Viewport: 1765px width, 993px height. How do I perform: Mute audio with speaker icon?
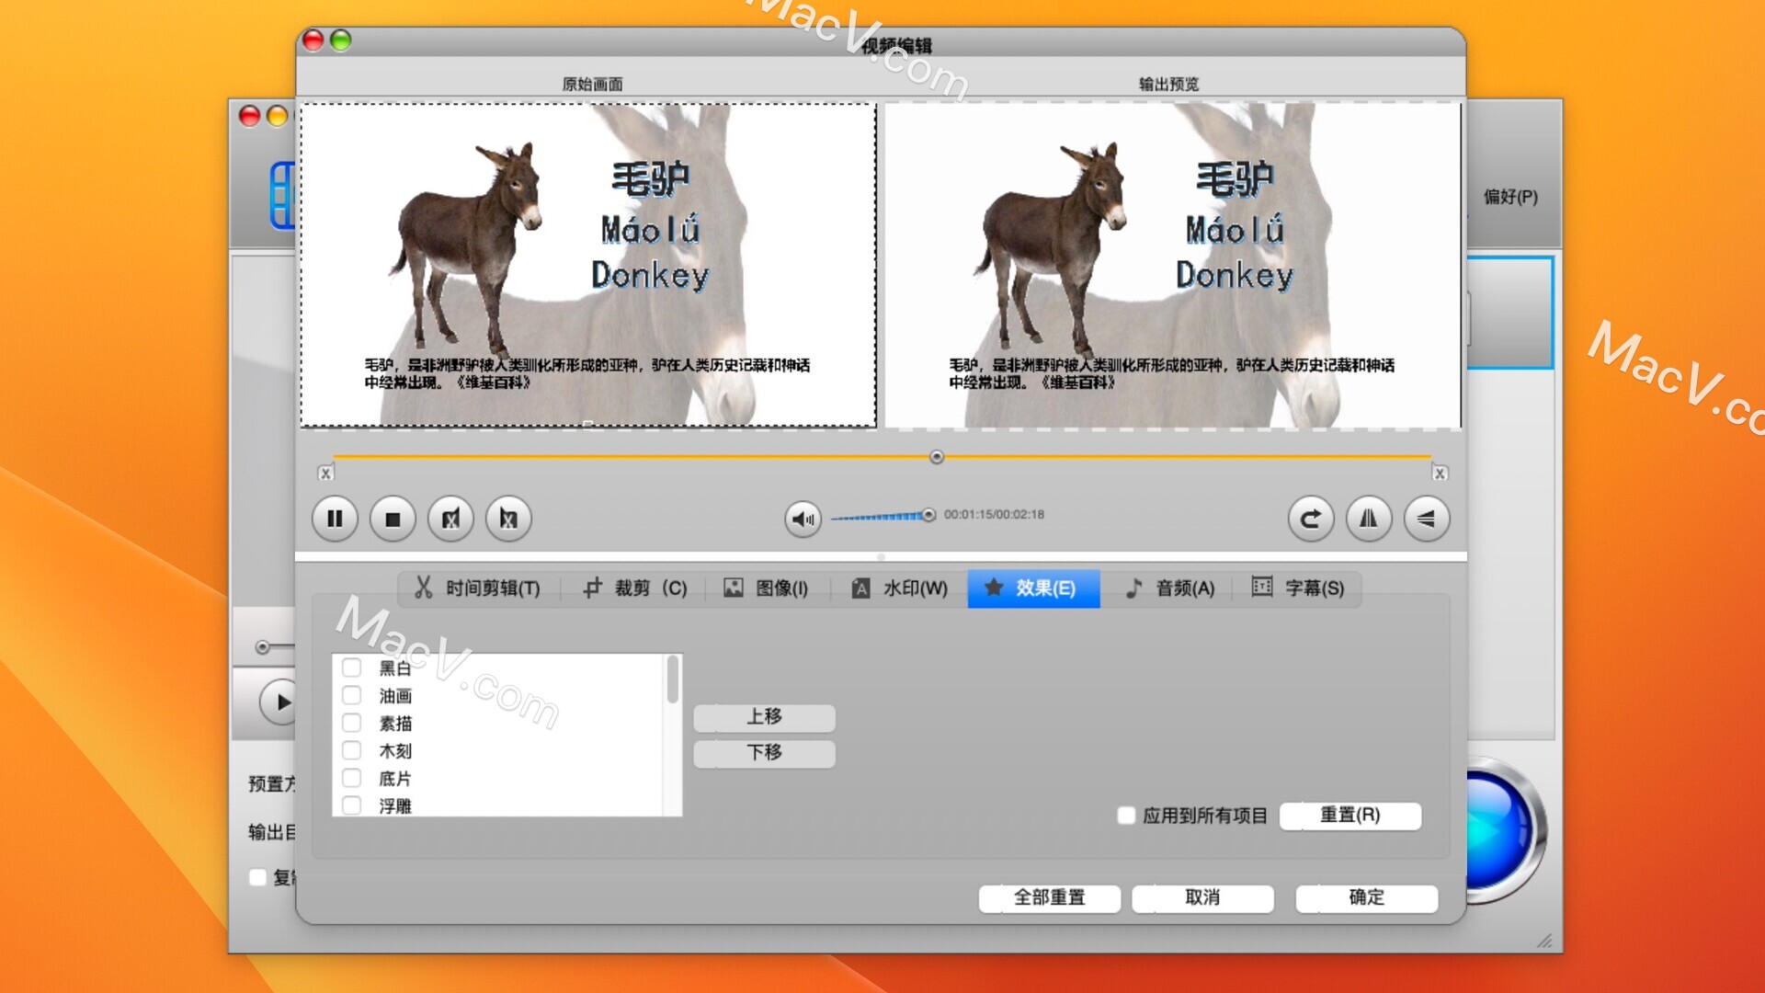tap(803, 519)
